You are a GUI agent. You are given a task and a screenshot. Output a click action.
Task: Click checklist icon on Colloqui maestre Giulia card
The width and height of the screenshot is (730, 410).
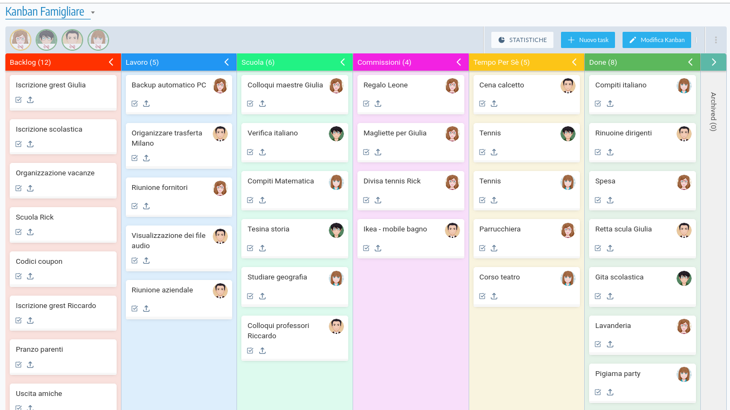[x=250, y=104]
